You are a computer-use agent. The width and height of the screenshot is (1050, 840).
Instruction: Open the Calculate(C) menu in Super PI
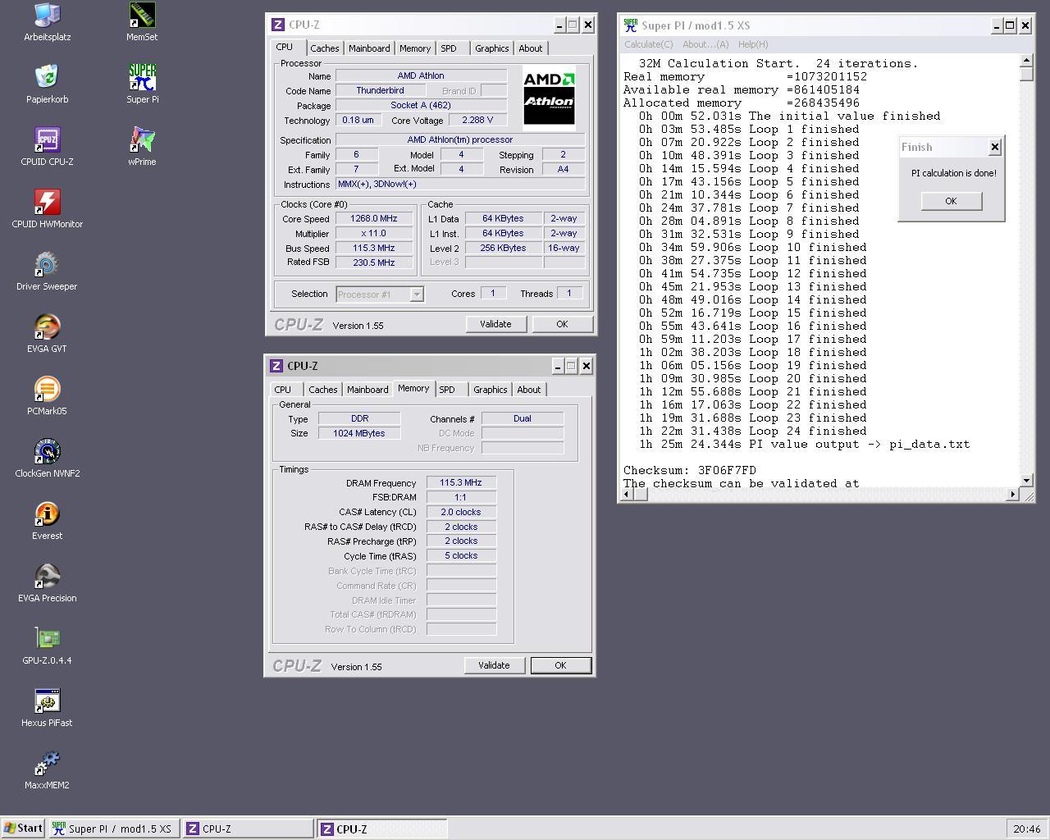(x=648, y=44)
